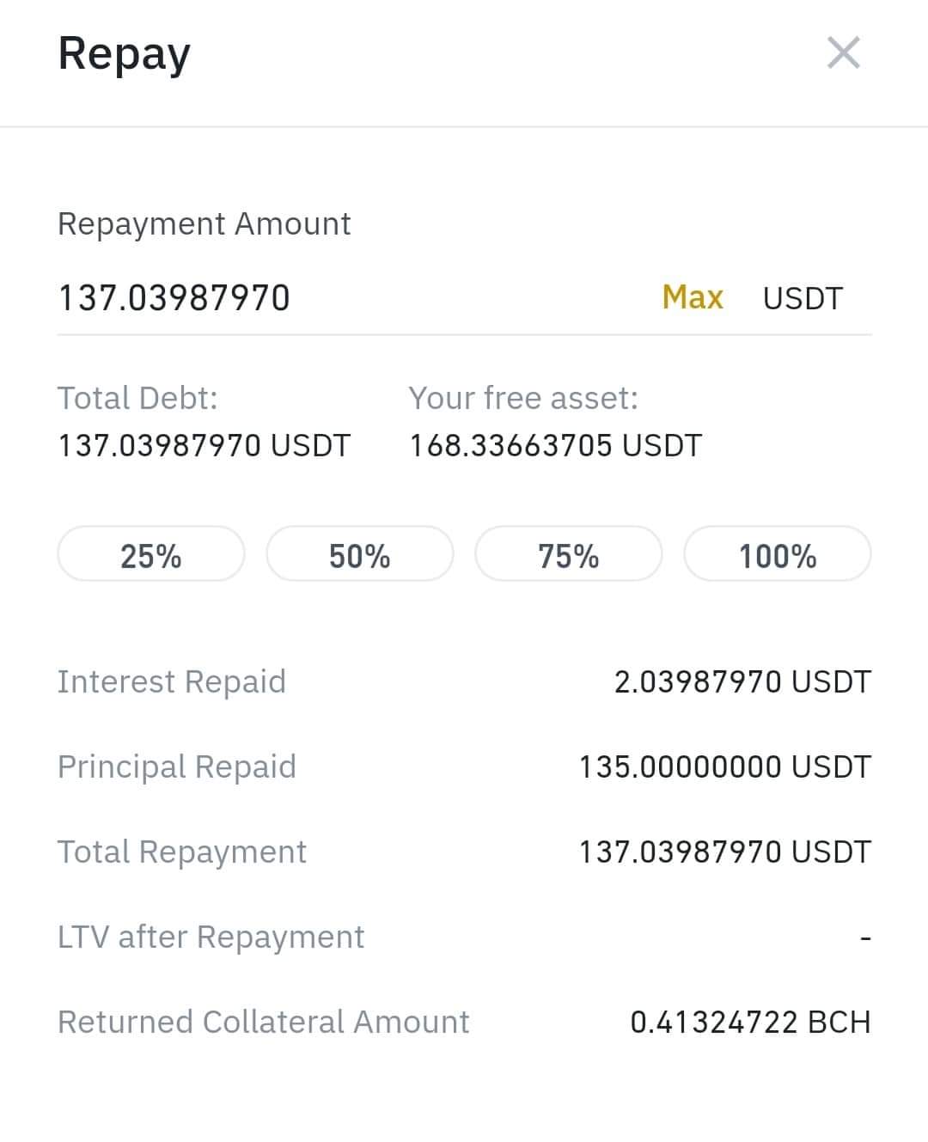Pick the 75% repayment option
The height and width of the screenshot is (1142, 928).
click(569, 554)
